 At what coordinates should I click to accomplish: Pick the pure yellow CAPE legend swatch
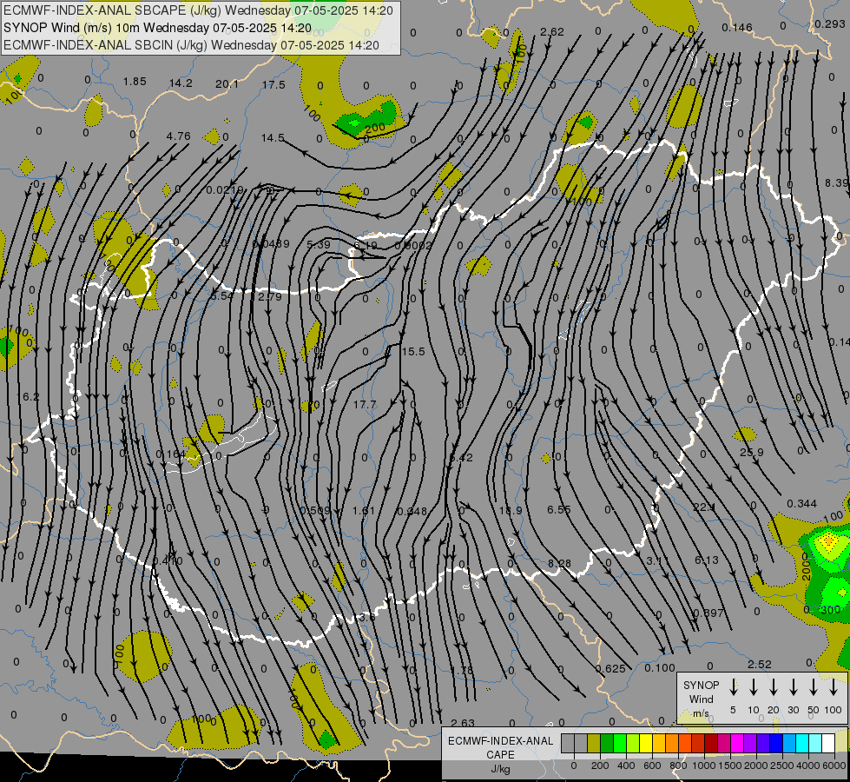coord(646,743)
